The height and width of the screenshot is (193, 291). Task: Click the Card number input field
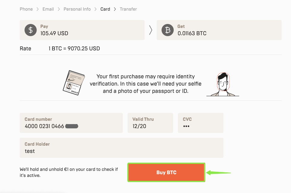click(x=71, y=123)
